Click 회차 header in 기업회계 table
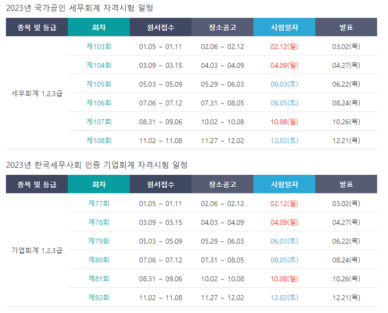 pos(99,184)
